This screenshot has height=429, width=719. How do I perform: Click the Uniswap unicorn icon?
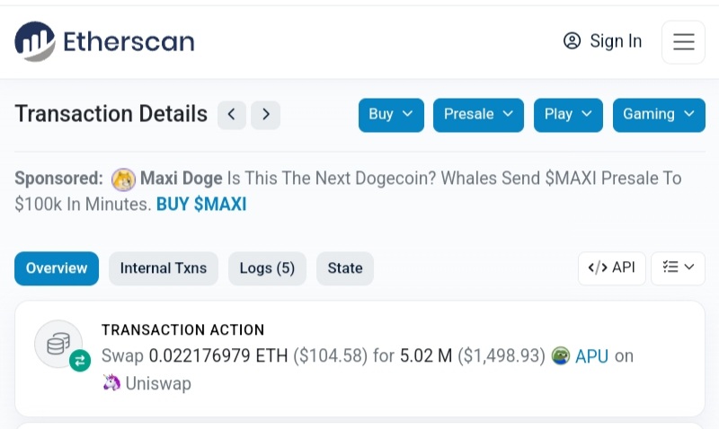coord(111,383)
